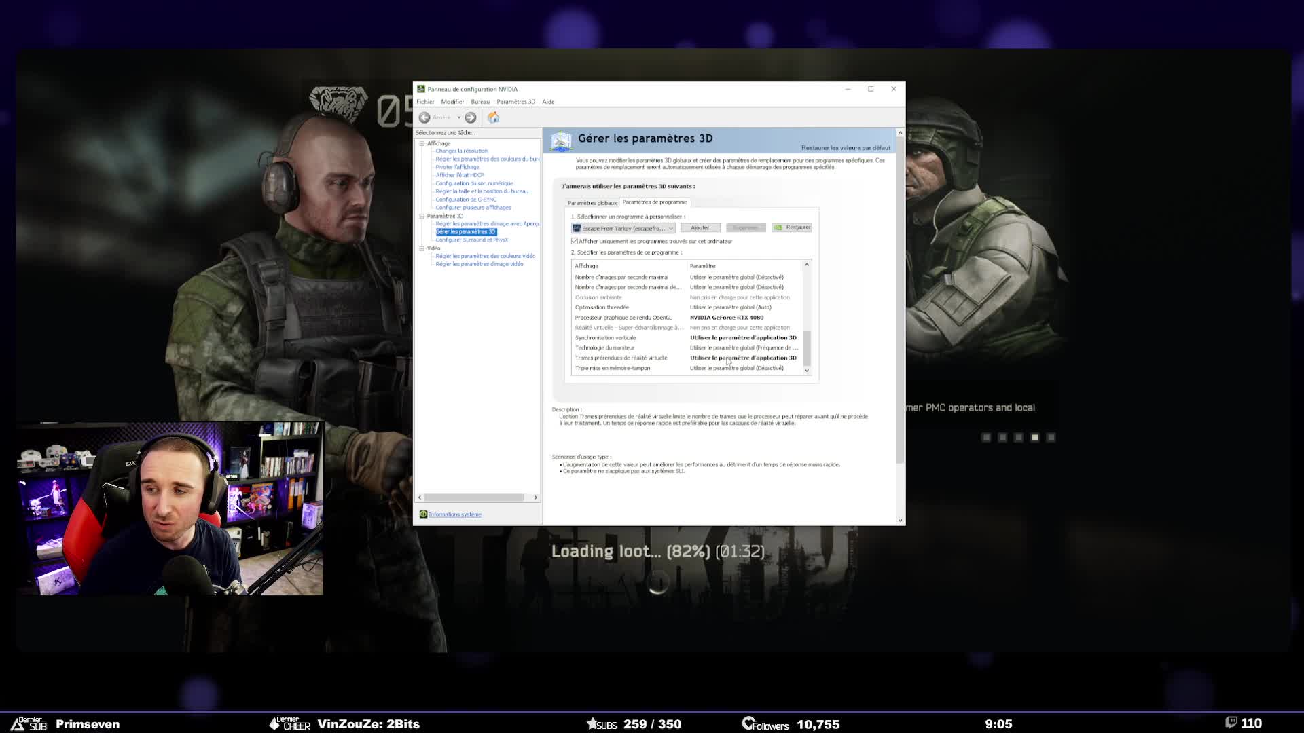Select Gérer les paramètres 3D task

466,232
